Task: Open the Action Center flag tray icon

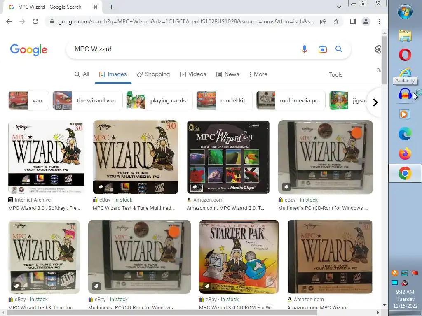Action: point(415,273)
